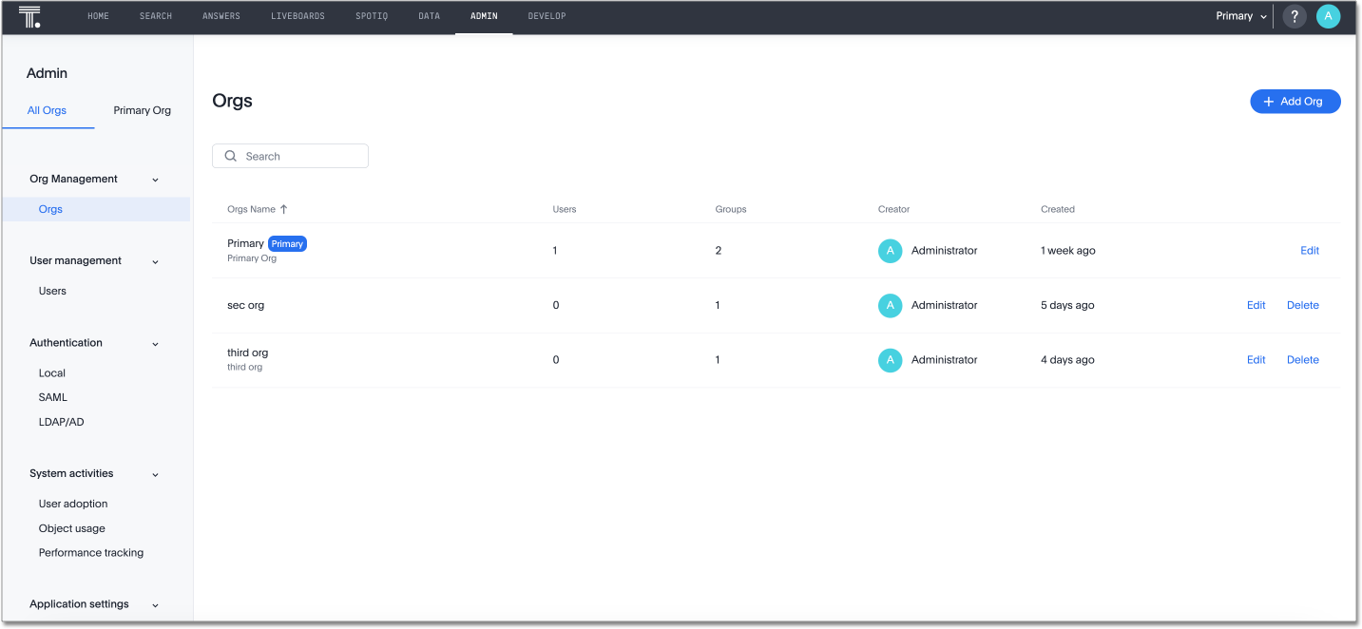Delete the sec org entry

[1302, 305]
